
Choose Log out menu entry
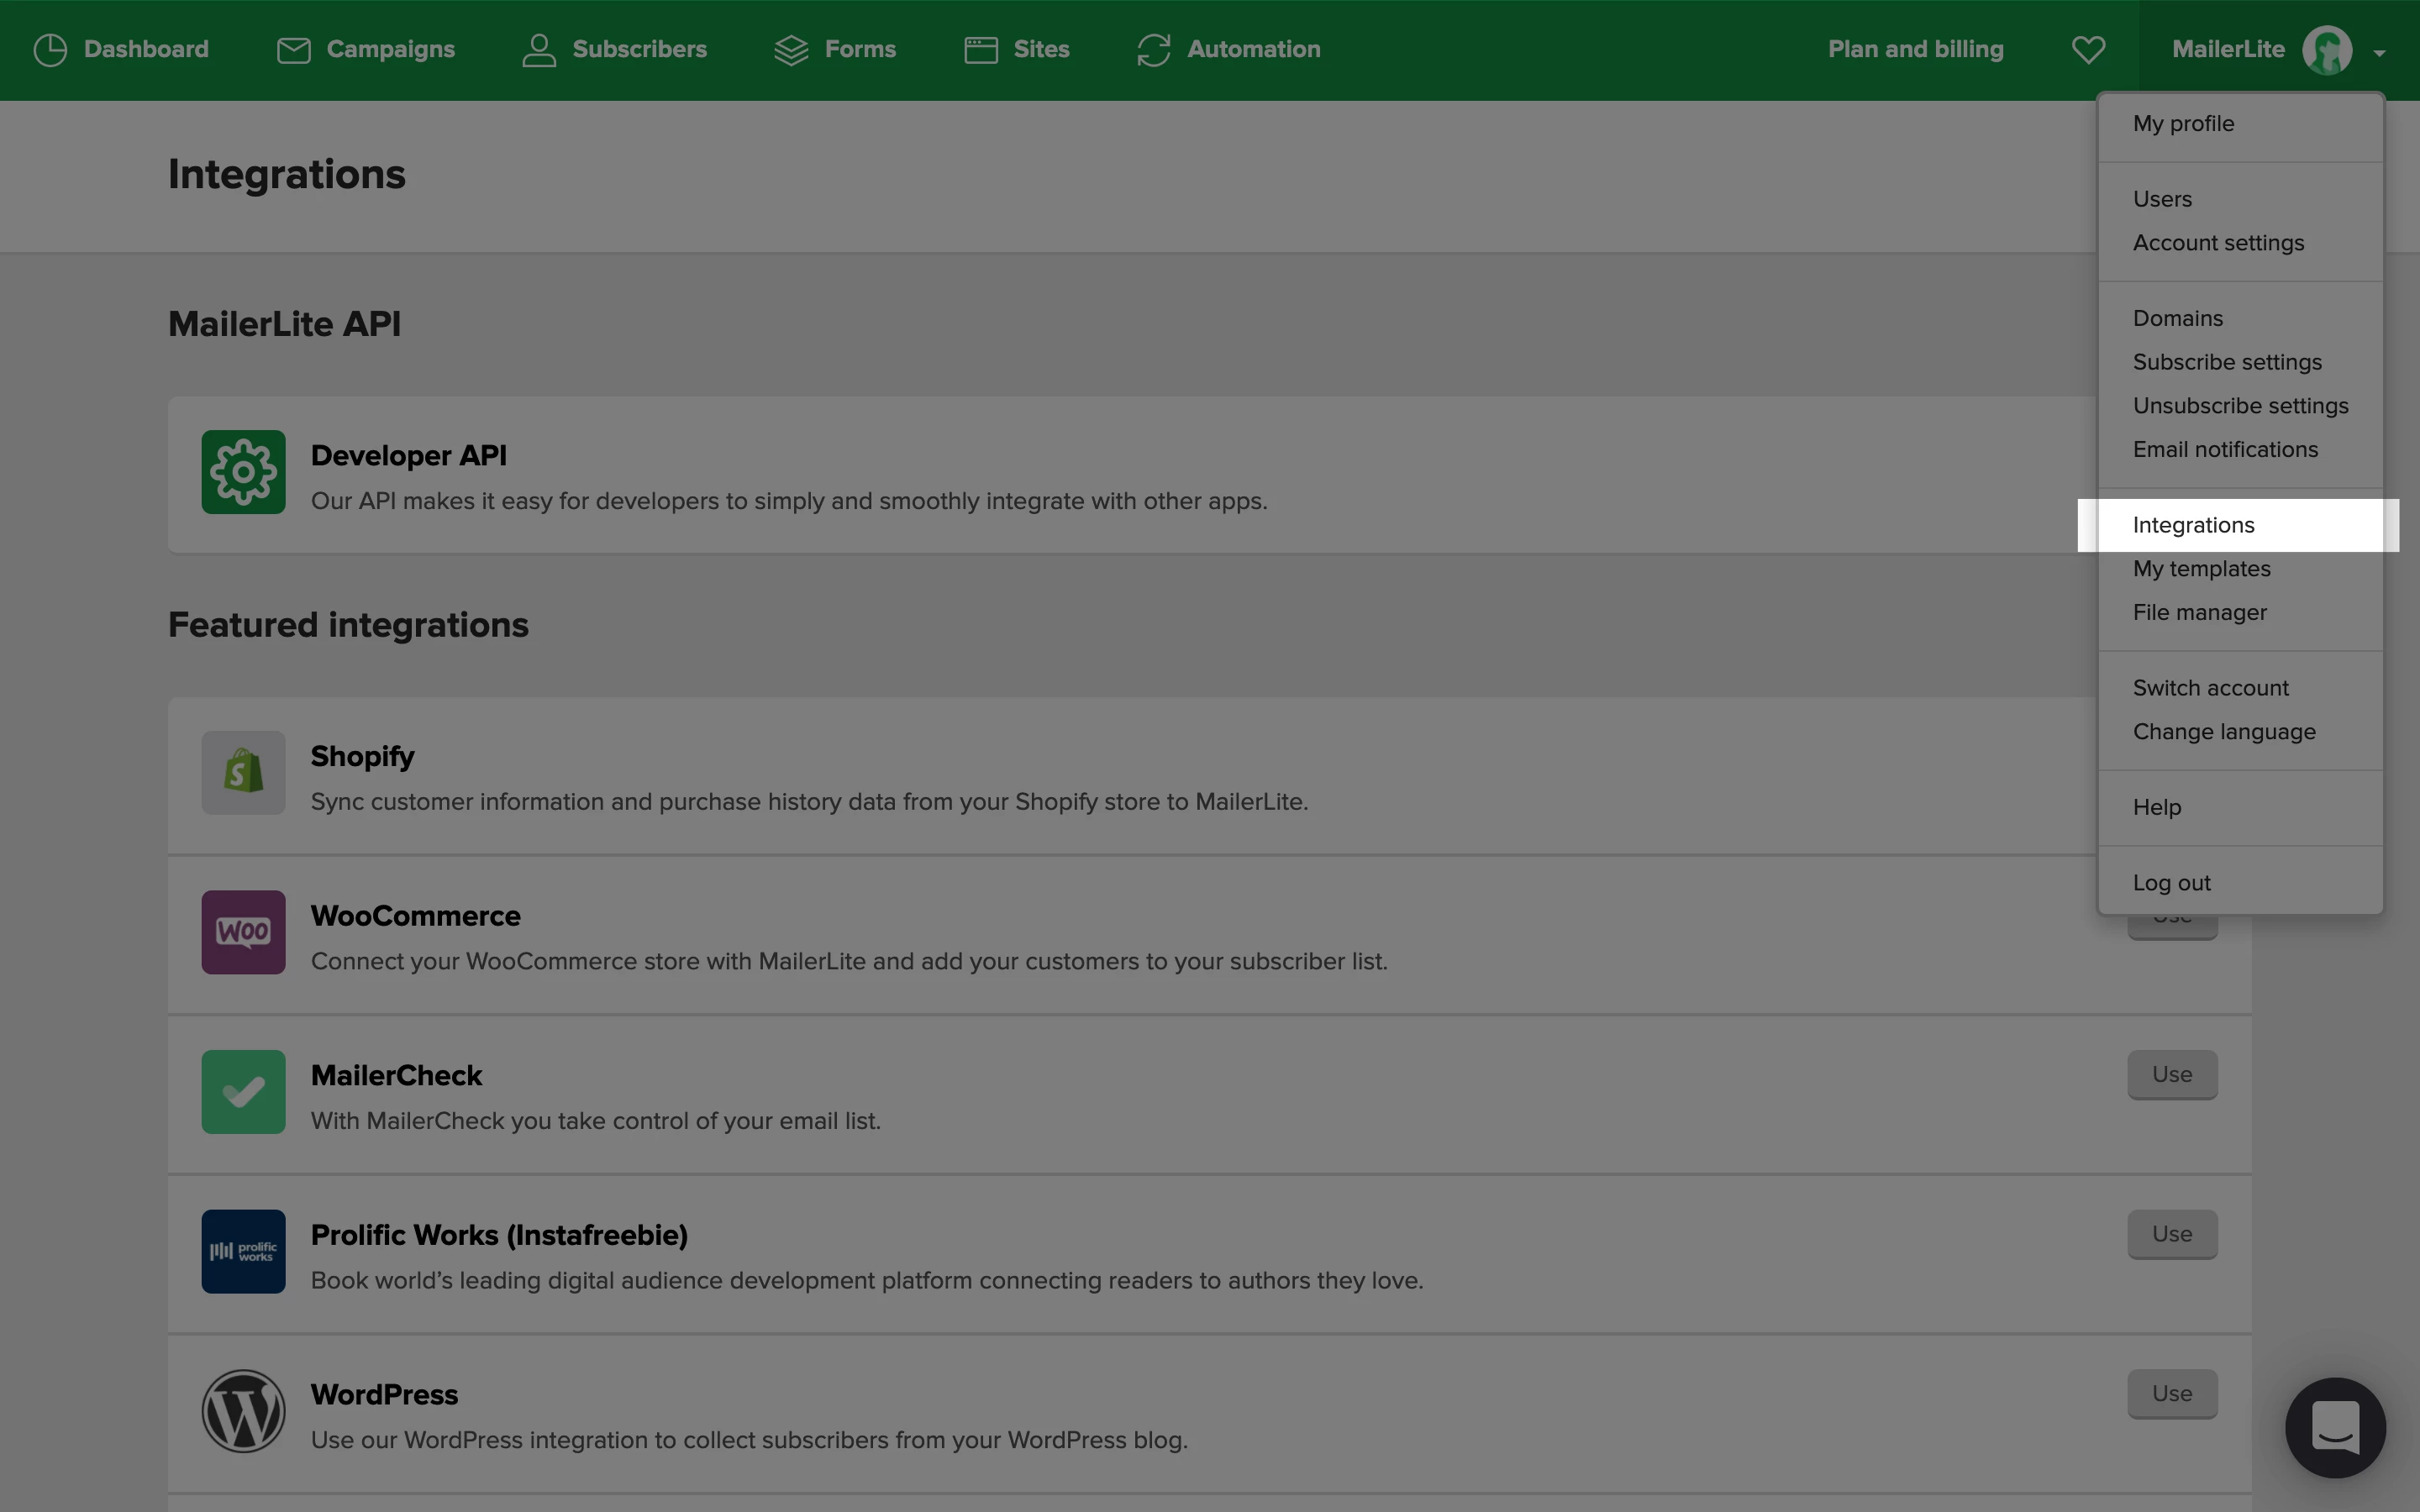2171,883
